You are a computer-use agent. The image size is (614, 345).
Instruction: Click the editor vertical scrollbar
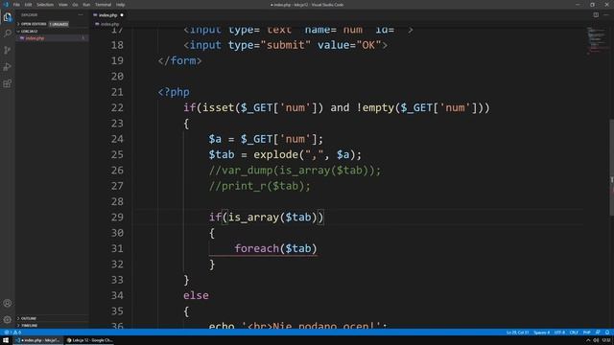(x=611, y=167)
